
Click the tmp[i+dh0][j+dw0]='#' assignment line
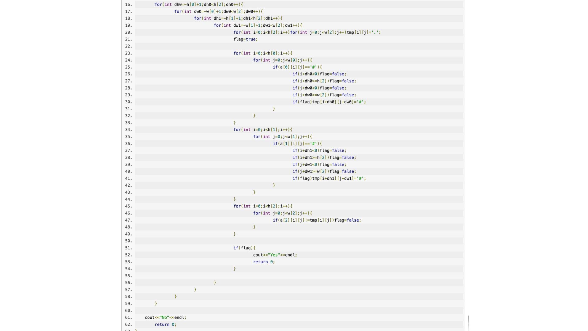tap(329, 102)
